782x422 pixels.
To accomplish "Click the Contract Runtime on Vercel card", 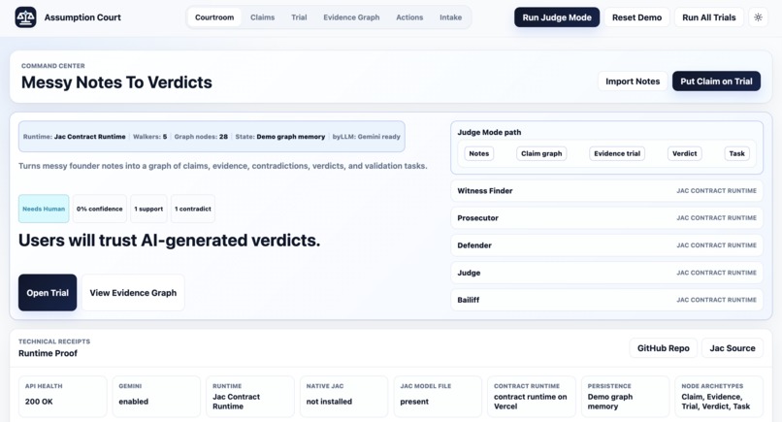I will pyautogui.click(x=531, y=397).
